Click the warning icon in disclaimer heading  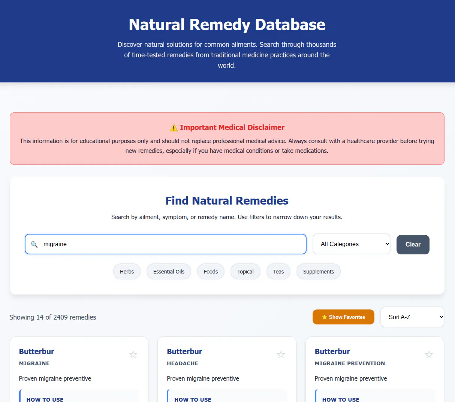tap(174, 128)
